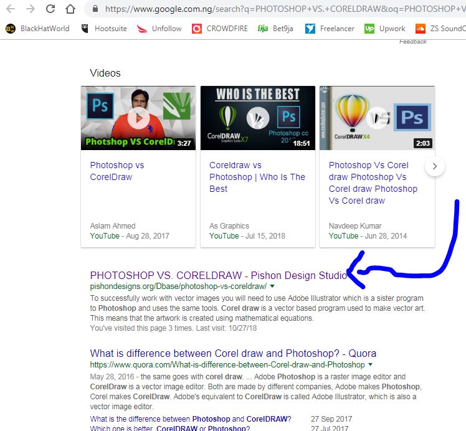Open the Bet9ja bookmark

click(275, 29)
